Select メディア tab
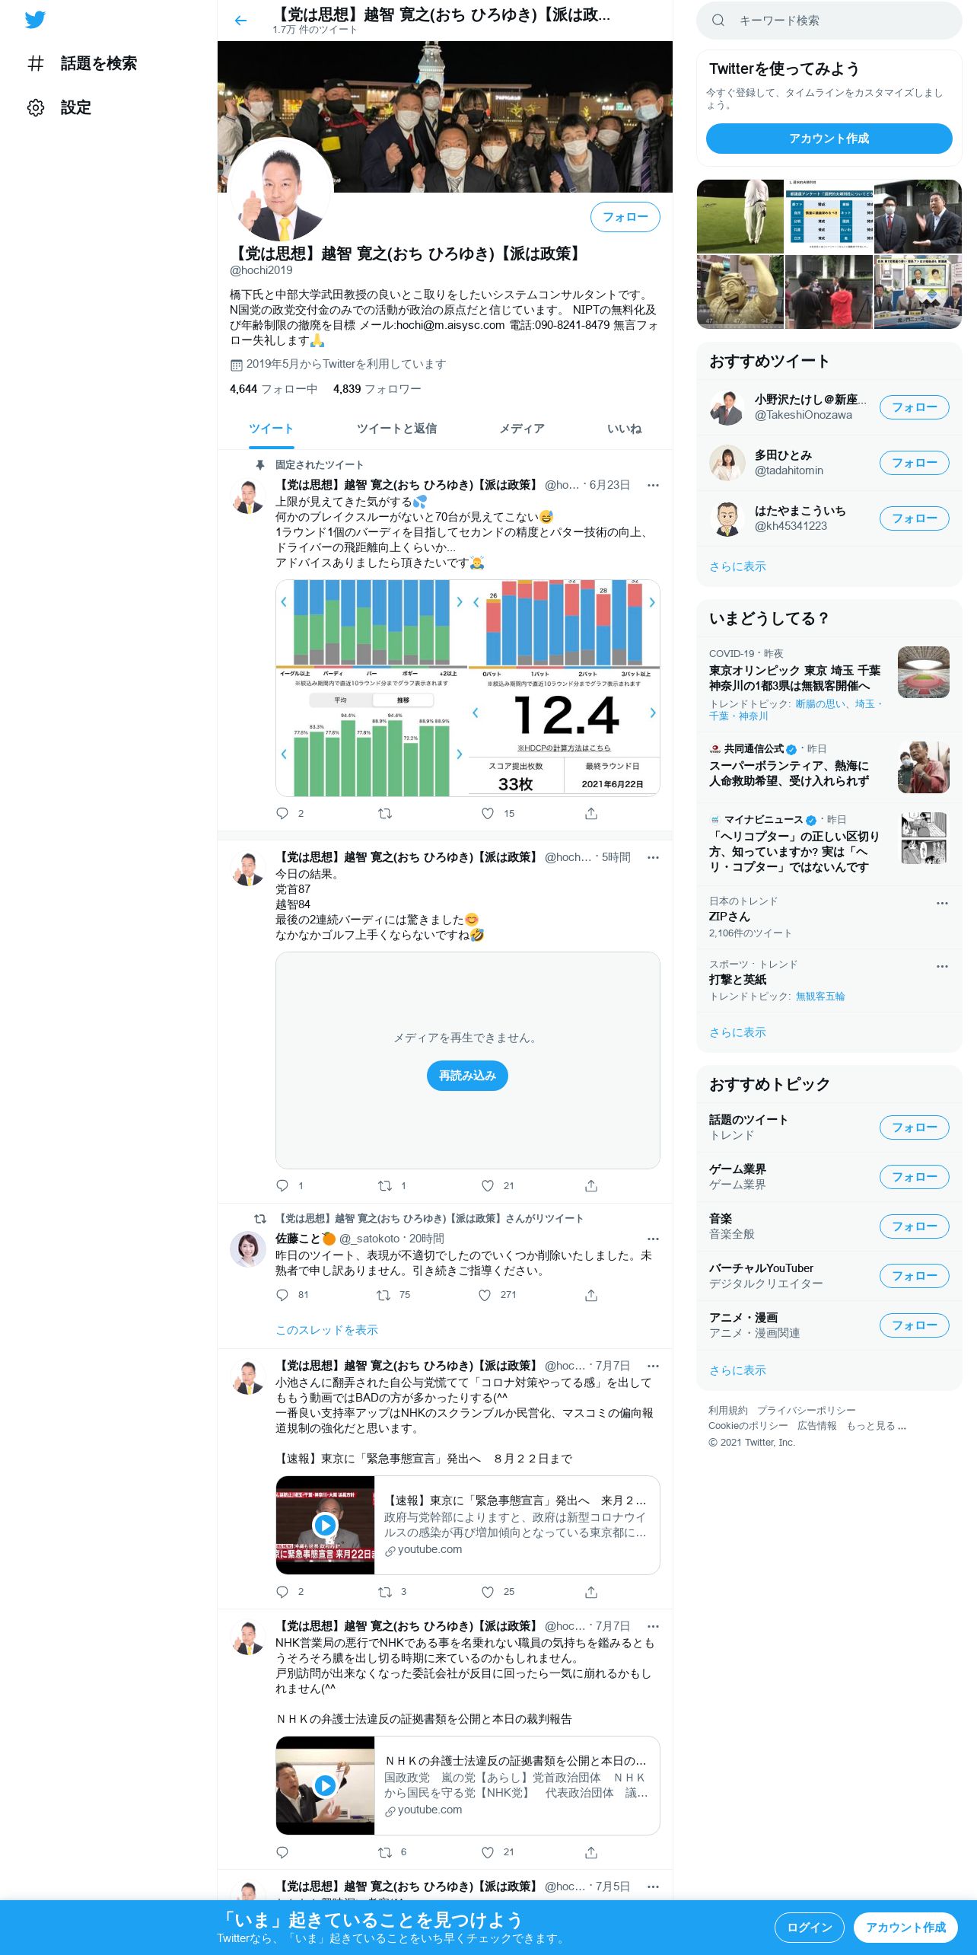Viewport: 977px width, 1955px height. (522, 429)
